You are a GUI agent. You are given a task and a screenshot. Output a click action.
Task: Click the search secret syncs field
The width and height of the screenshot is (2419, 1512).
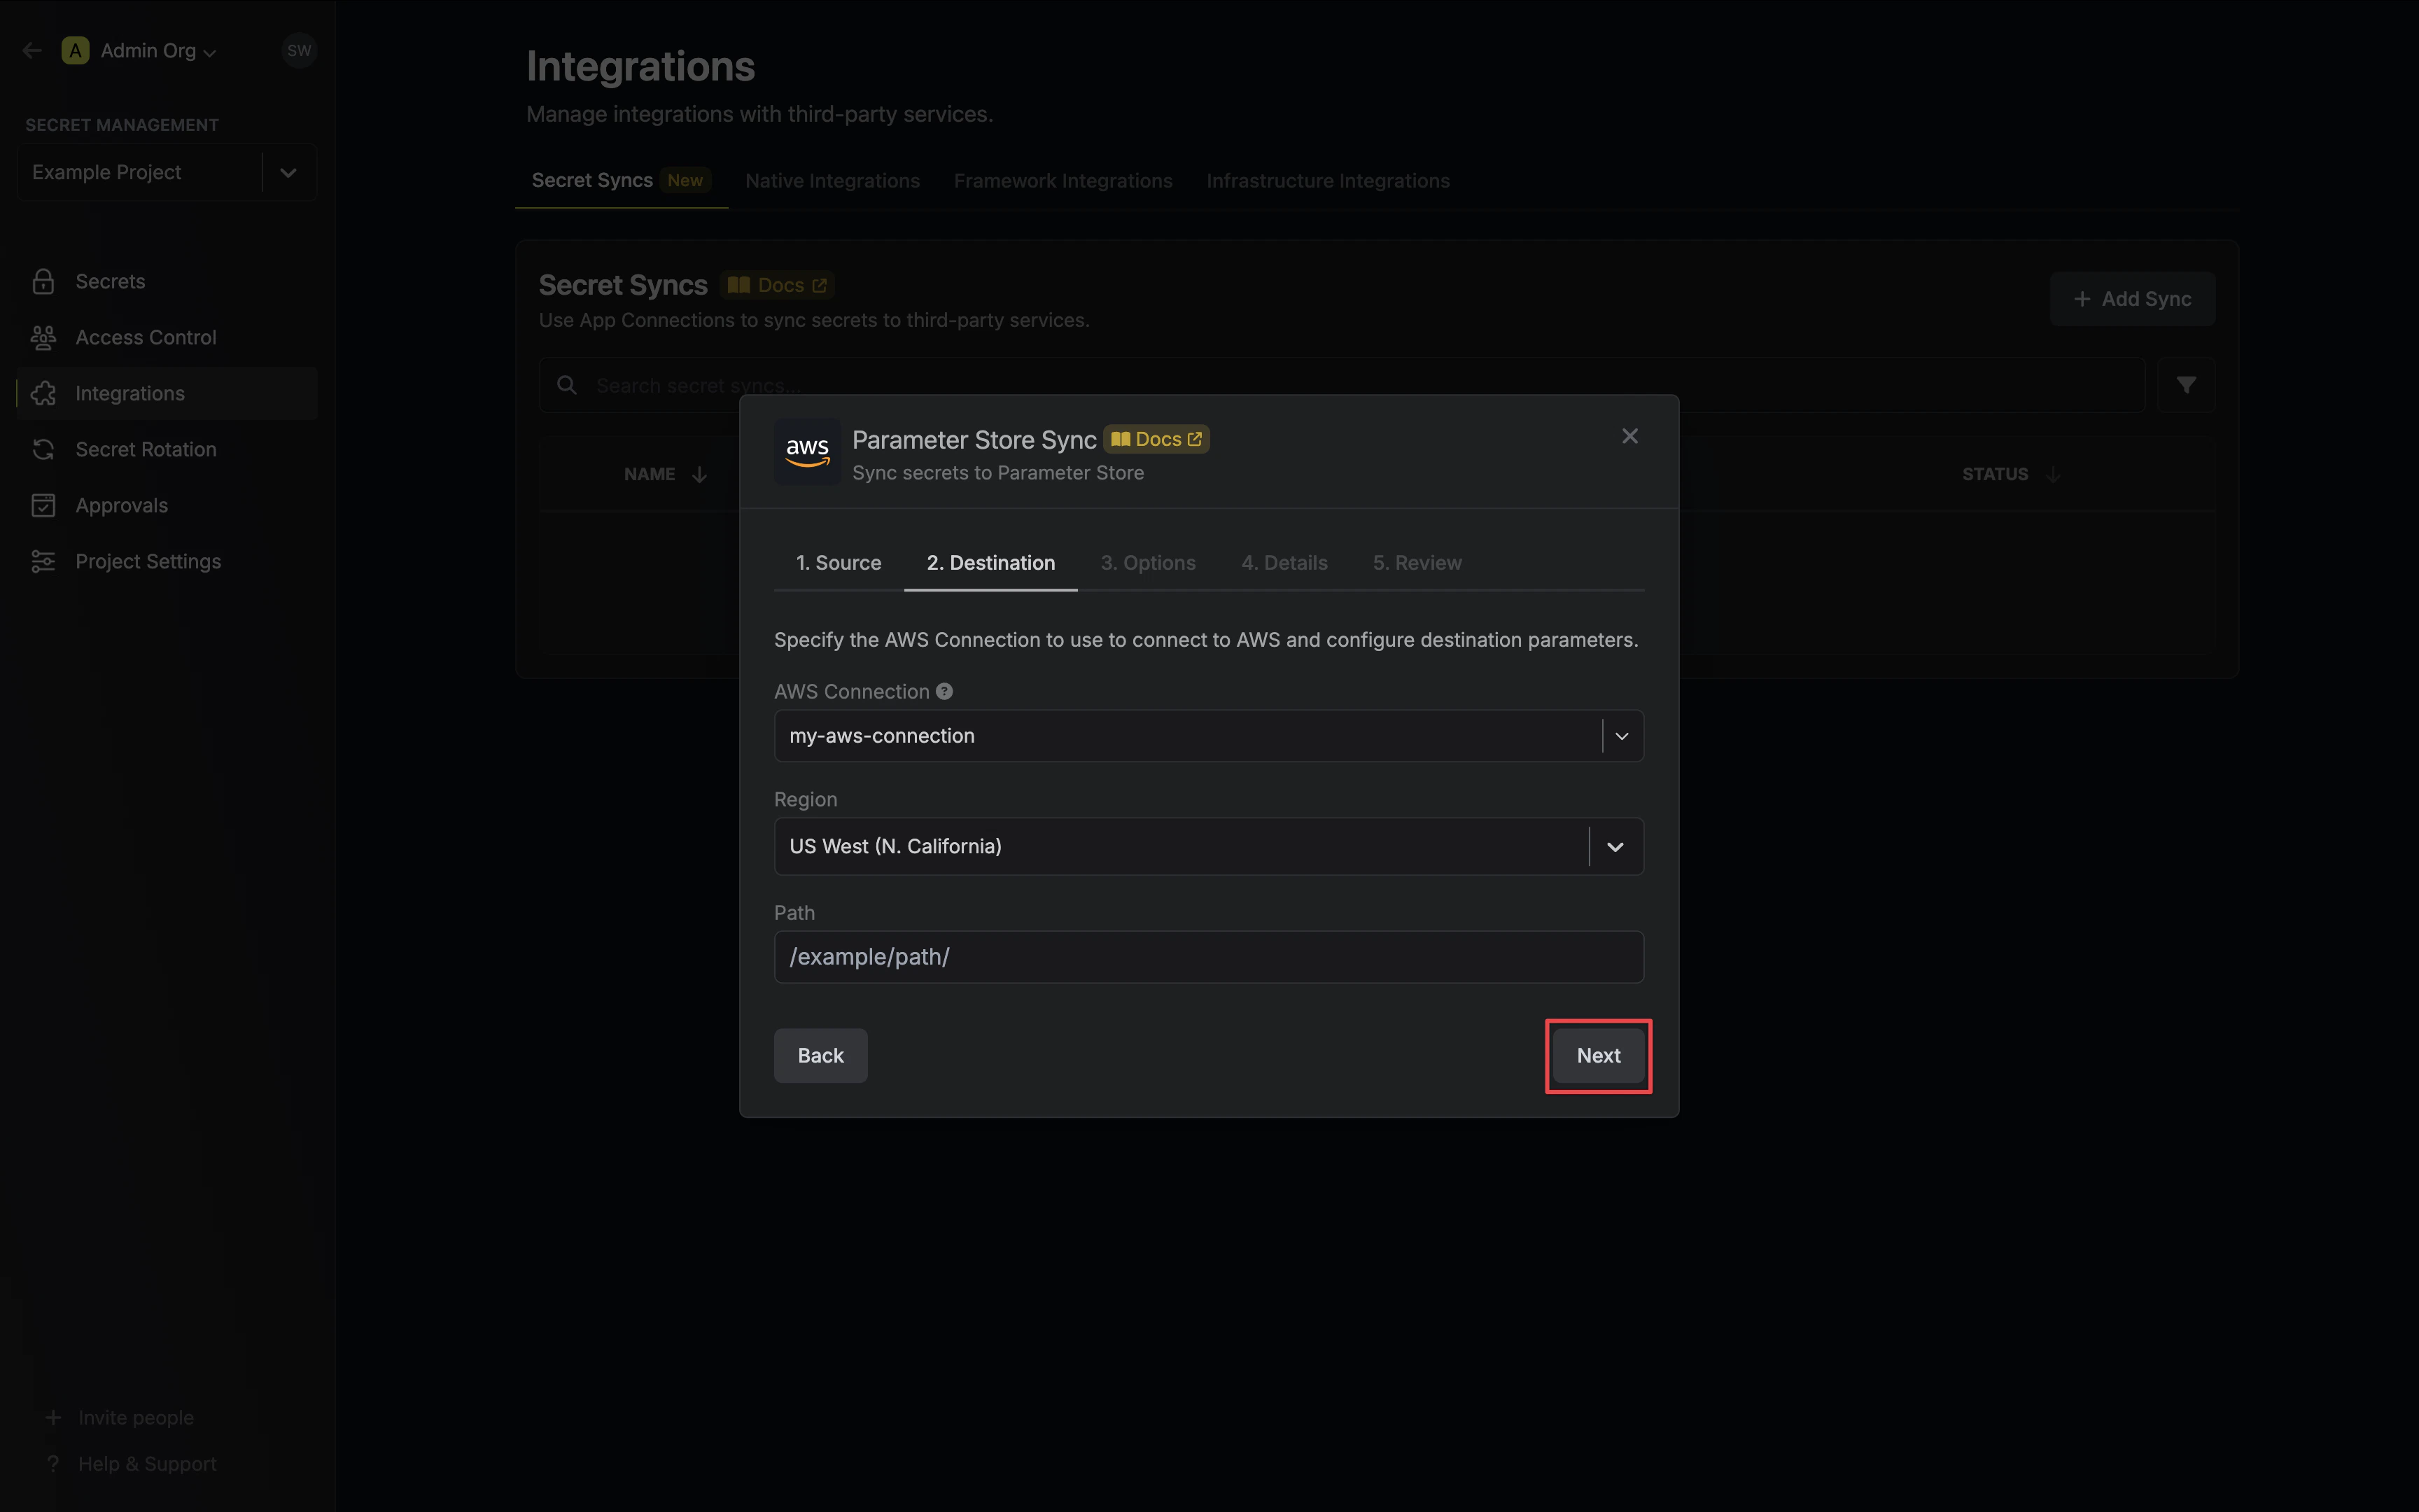point(1342,385)
